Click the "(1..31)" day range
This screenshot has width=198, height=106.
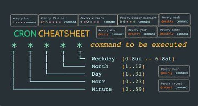click(133, 74)
